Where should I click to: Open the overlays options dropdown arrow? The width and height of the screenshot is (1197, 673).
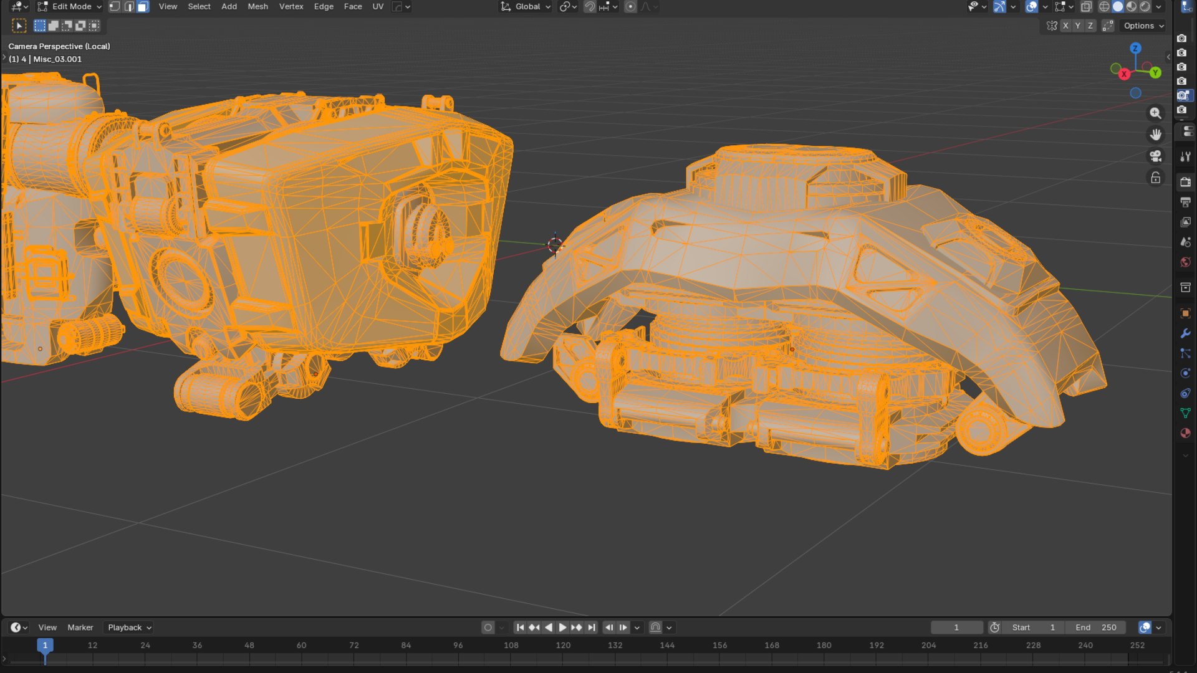click(1045, 7)
